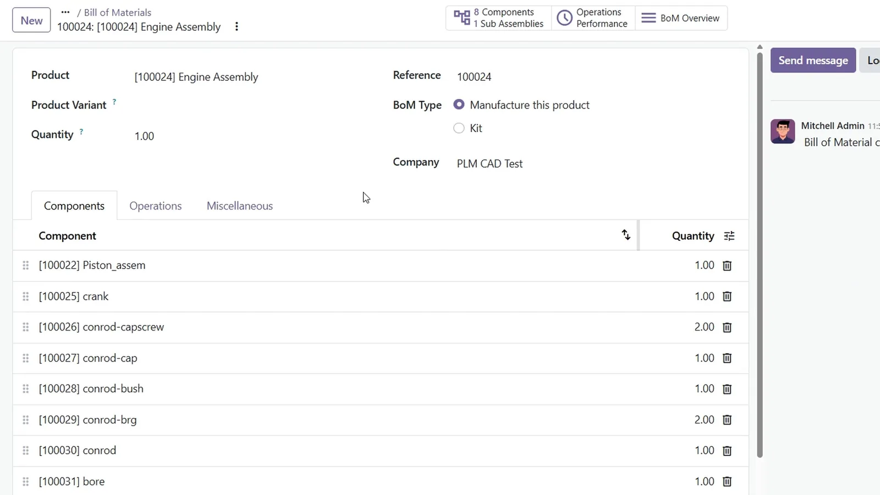Select Kit BoM type radio

[459, 128]
